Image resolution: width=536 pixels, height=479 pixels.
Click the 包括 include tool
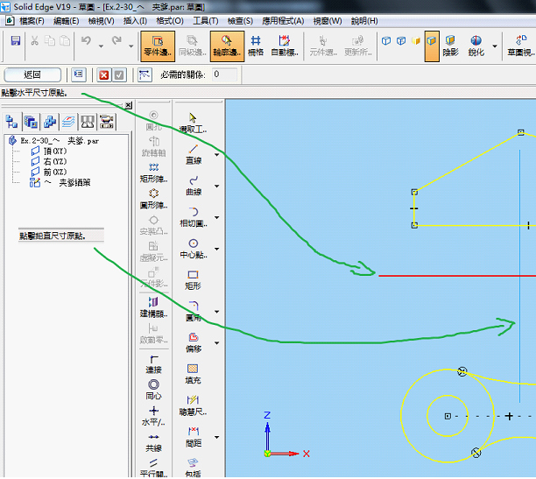pos(193,468)
